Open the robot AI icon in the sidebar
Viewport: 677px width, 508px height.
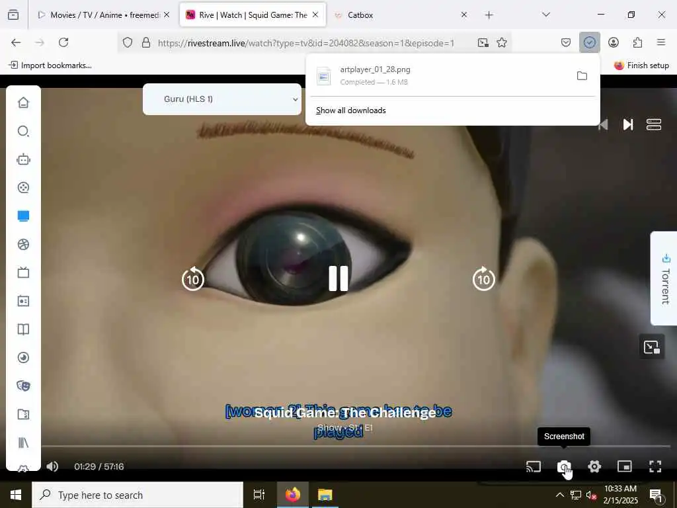[x=23, y=159]
